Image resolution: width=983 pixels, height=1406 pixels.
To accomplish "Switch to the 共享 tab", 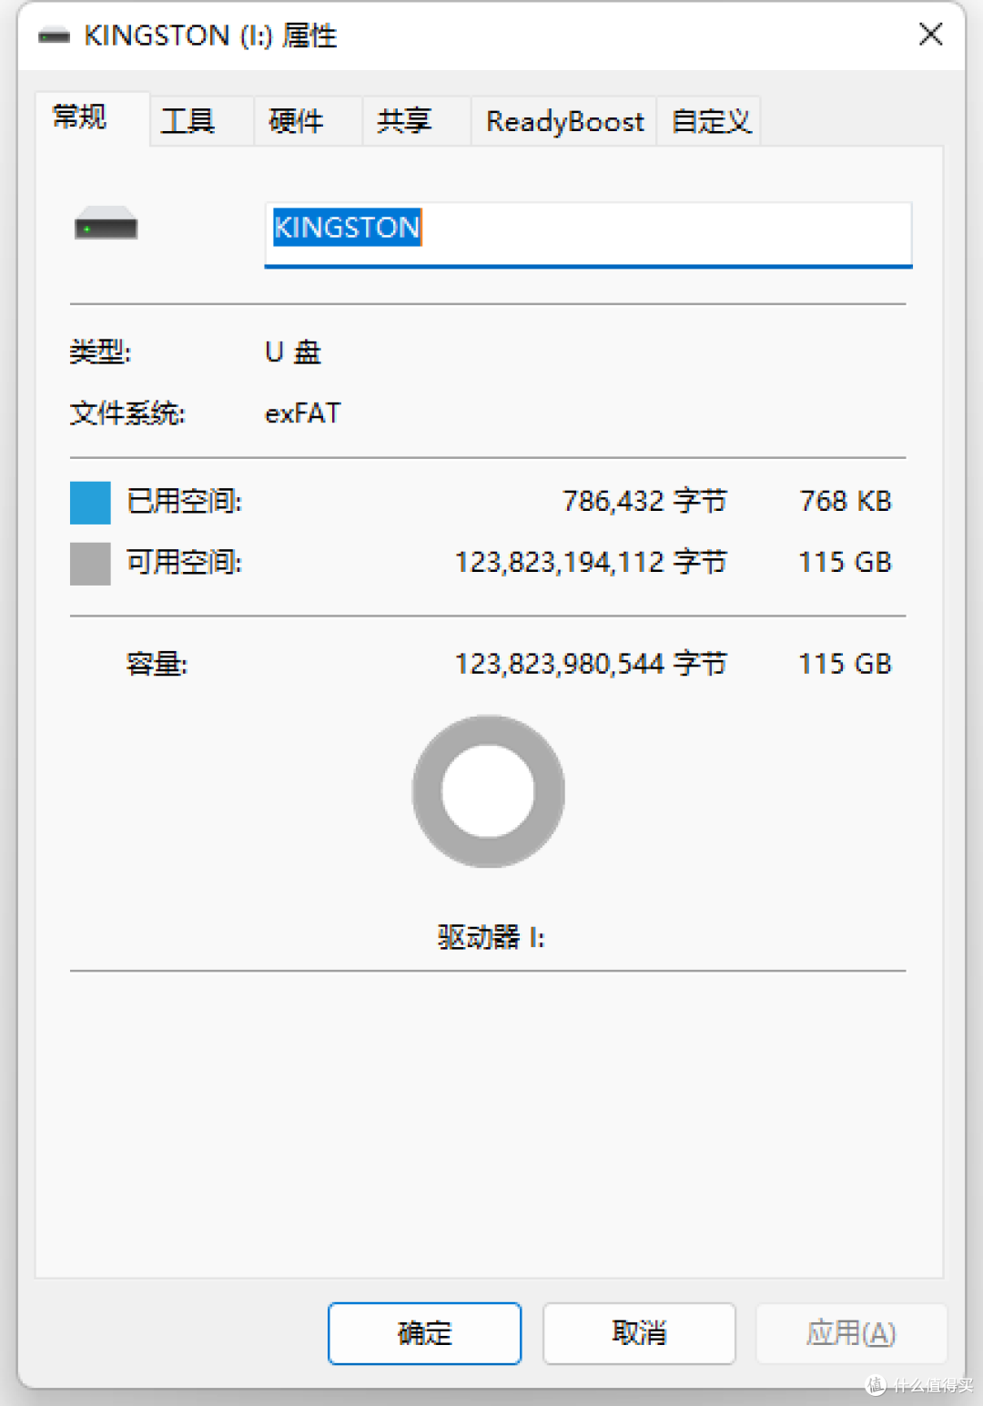I will (x=404, y=119).
